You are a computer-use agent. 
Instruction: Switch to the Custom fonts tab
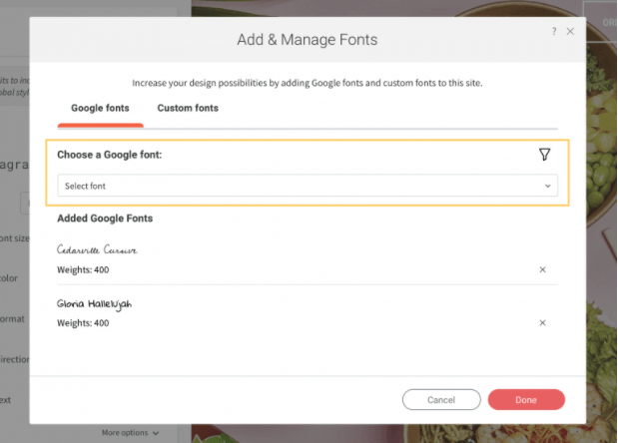188,108
